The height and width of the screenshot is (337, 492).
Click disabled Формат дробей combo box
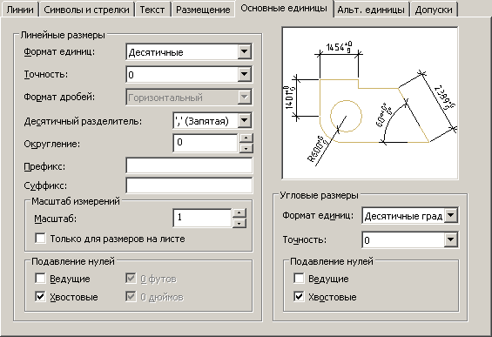(x=189, y=98)
